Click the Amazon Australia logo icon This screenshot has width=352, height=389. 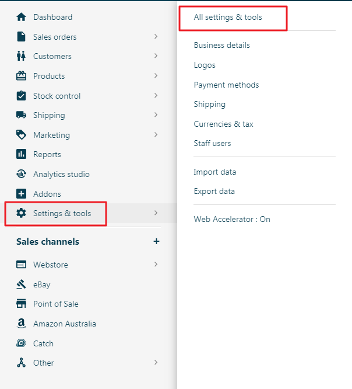pyautogui.click(x=22, y=324)
